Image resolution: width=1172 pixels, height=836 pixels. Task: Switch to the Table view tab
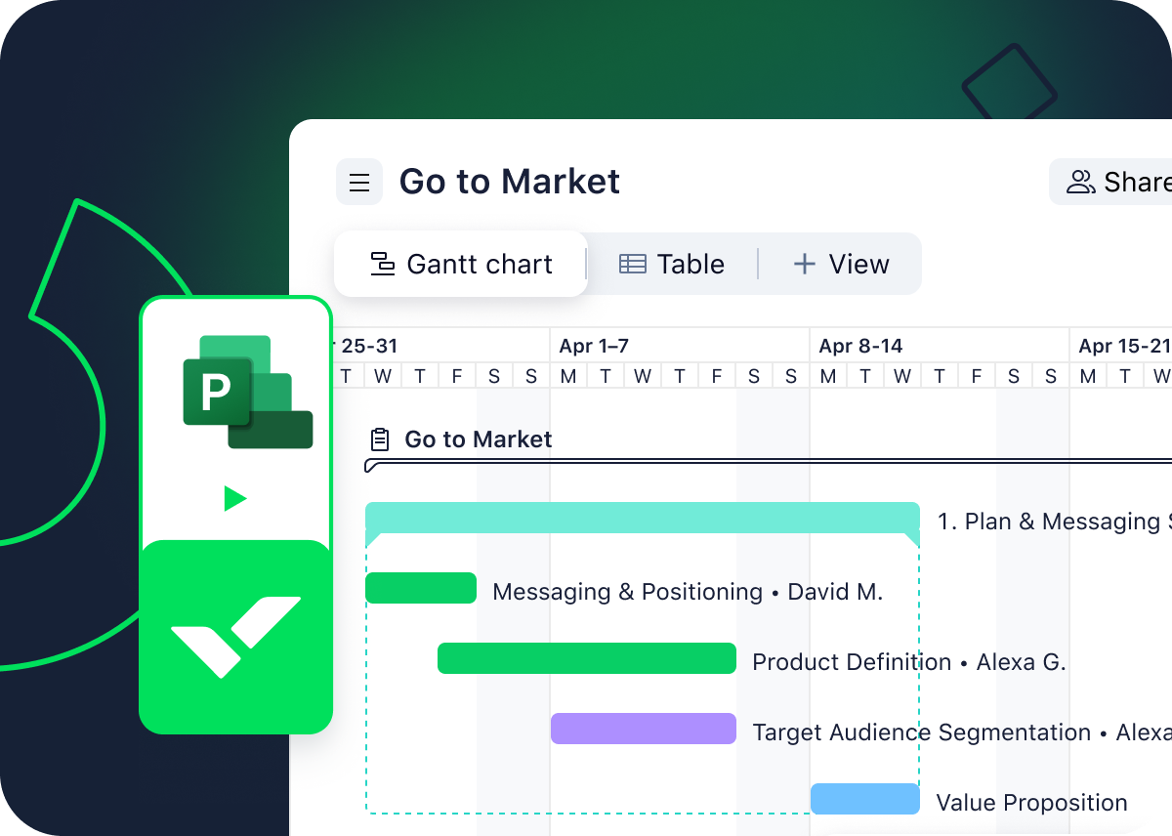click(672, 264)
